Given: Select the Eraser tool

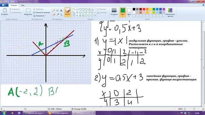Looking at the screenshot, I should (54, 15).
